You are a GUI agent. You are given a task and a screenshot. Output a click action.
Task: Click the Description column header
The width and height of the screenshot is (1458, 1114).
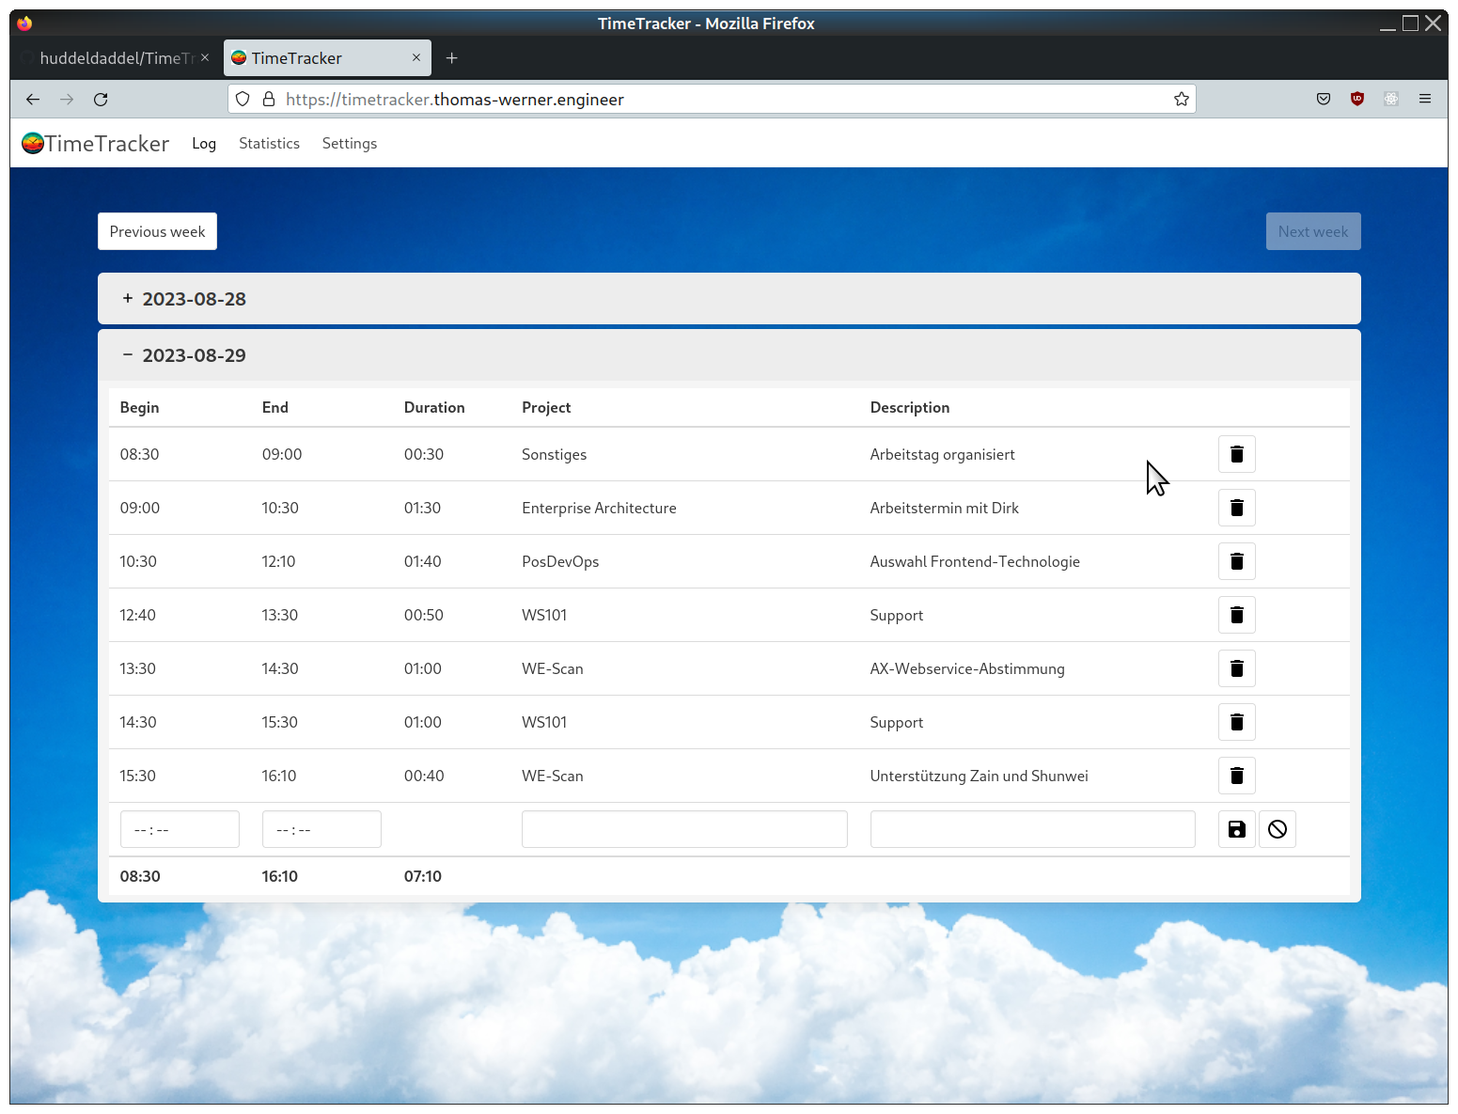[910, 407]
